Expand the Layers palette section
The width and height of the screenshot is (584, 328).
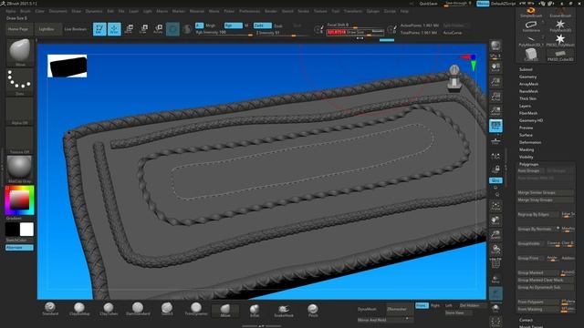coord(526,106)
